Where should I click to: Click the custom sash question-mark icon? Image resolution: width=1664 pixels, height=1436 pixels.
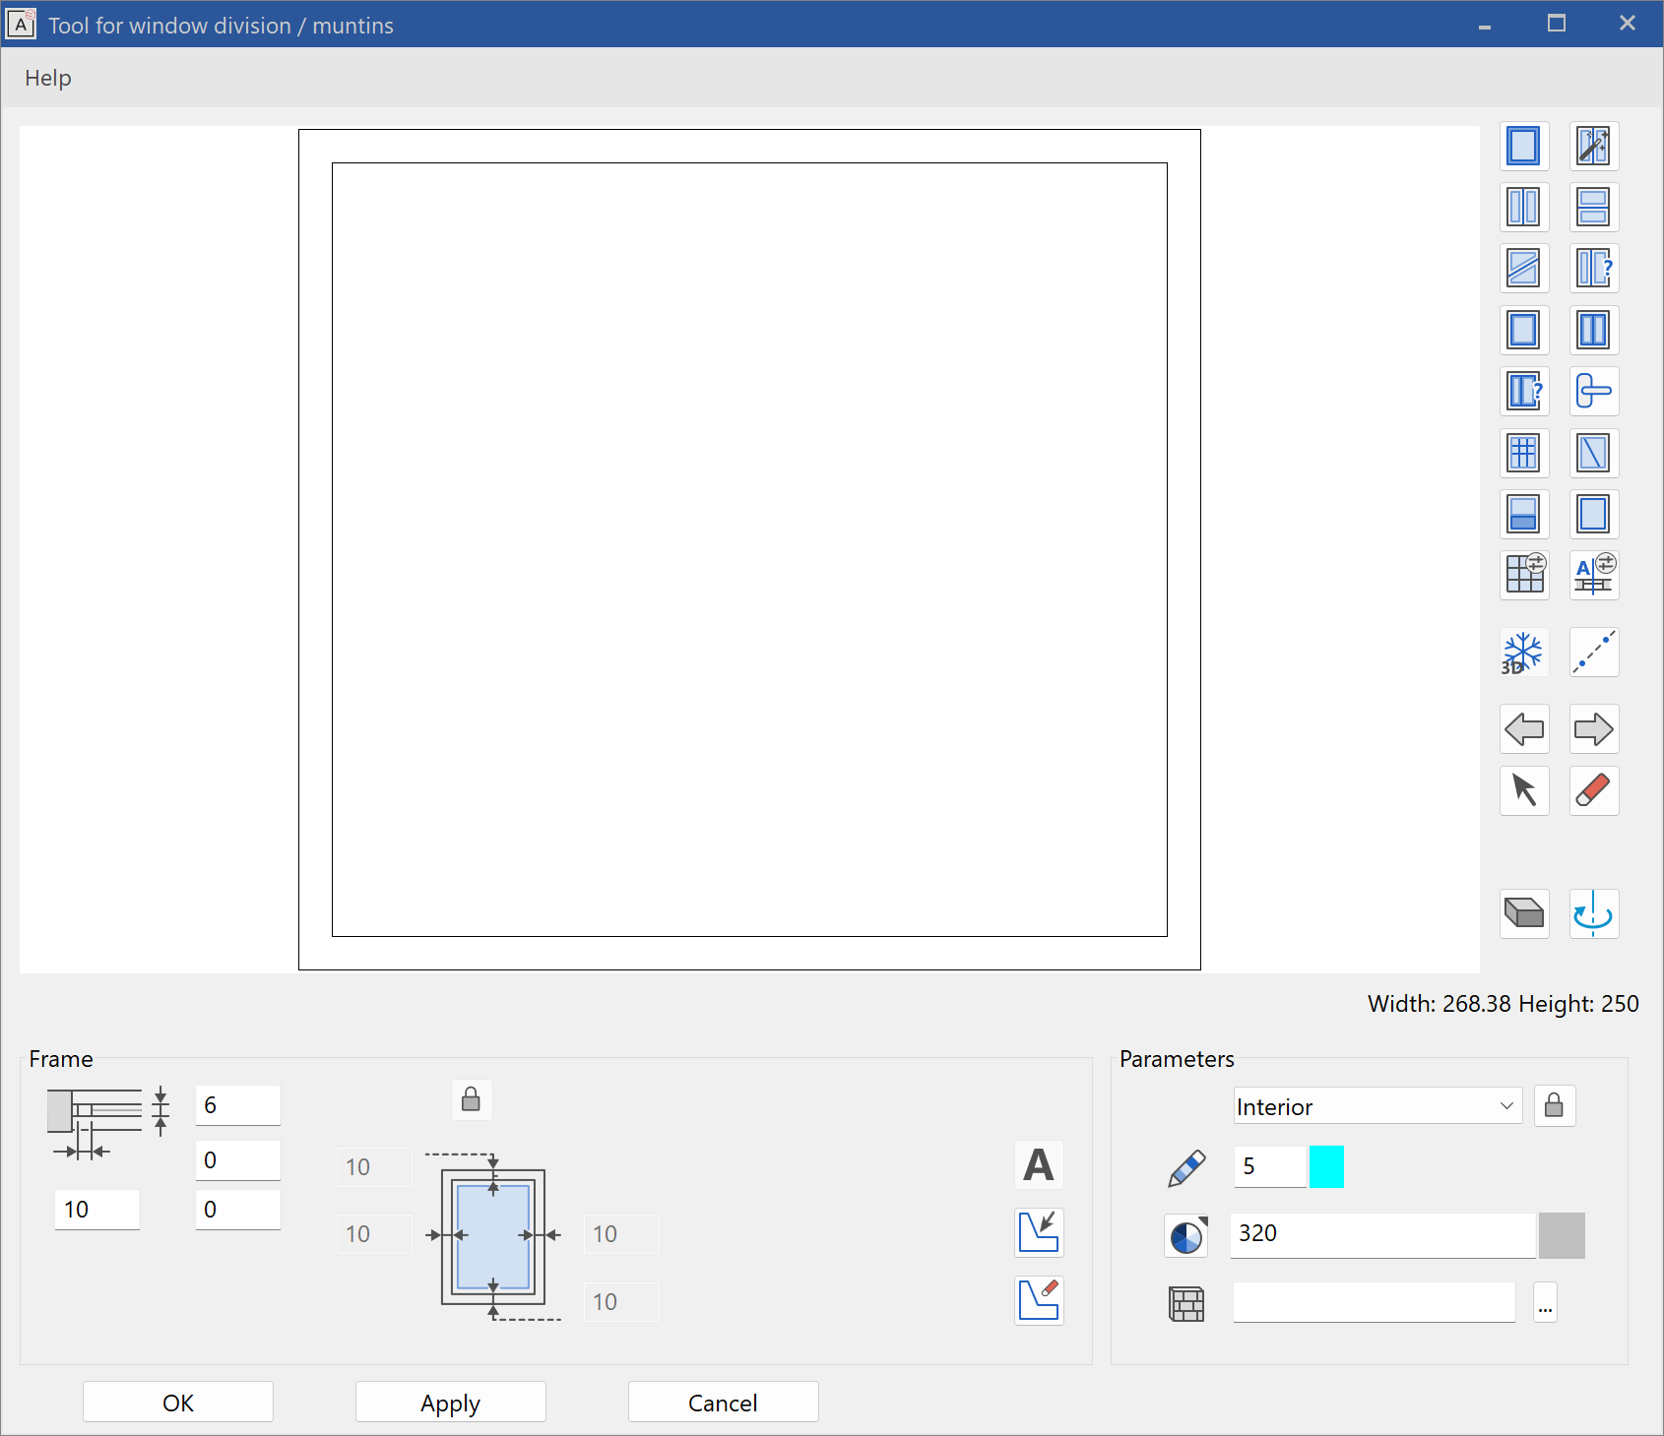pyautogui.click(x=1524, y=391)
